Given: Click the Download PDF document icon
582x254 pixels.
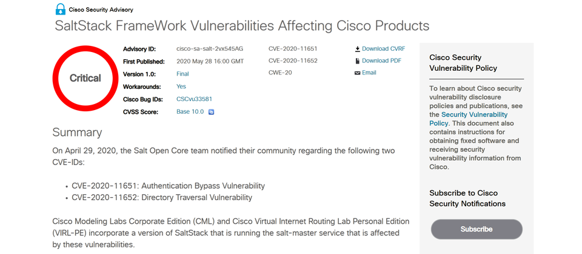Looking at the screenshot, I should click(358, 60).
